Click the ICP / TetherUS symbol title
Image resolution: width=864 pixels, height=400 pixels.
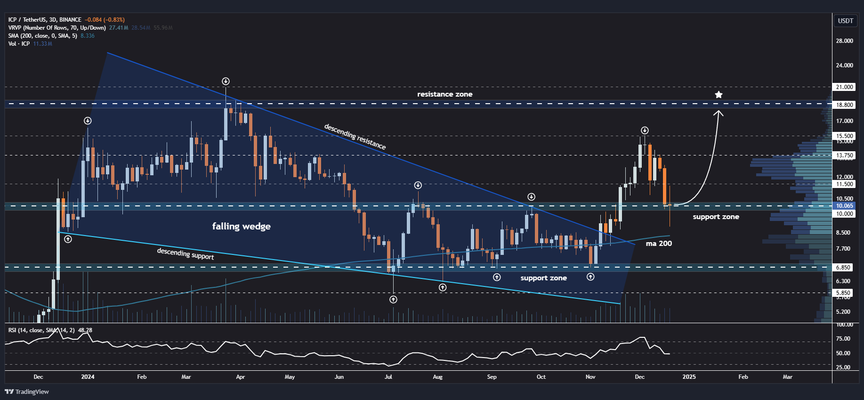point(45,20)
